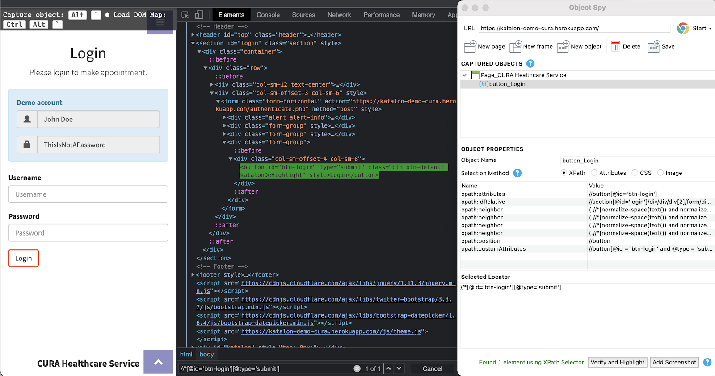Open the Sources tab

tap(303, 15)
